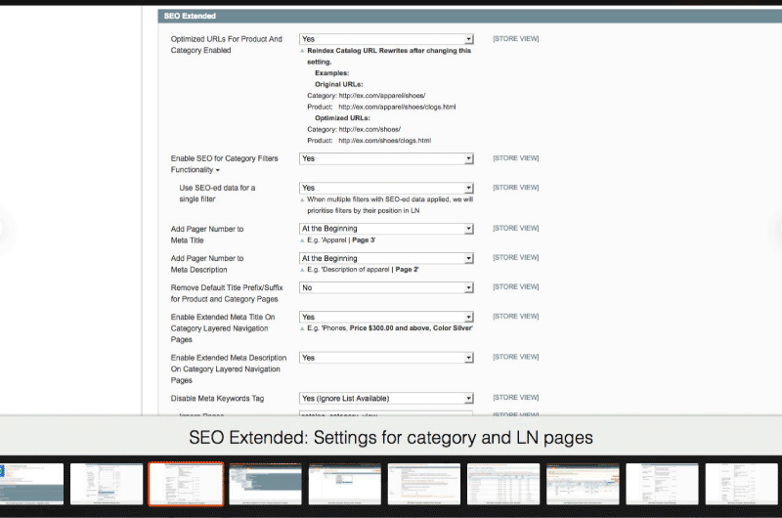Click product URL http://ex.com/apparel/shoes/clogs.html text

397,108
